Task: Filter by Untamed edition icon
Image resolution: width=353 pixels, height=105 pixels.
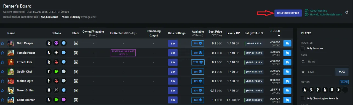Action: 332,90
